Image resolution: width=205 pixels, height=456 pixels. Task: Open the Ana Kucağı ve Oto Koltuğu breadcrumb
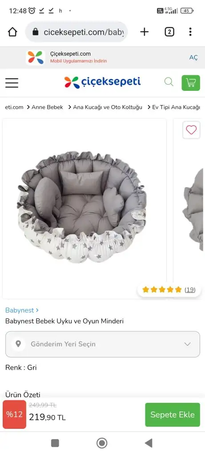(108, 107)
